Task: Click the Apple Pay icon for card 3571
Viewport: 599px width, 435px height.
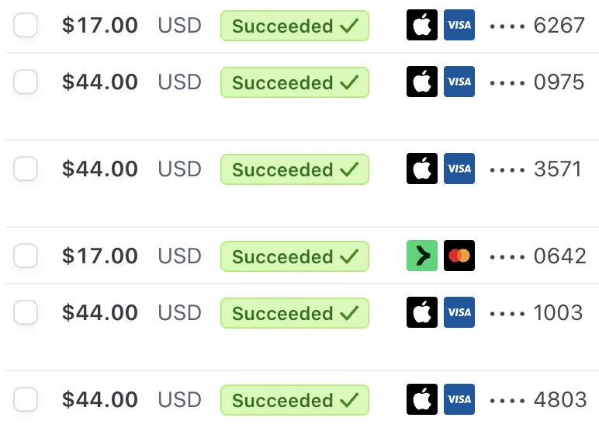Action: [x=422, y=169]
